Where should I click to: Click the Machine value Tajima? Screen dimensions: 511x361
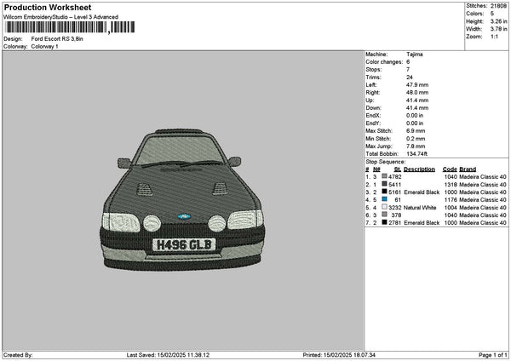pyautogui.click(x=415, y=54)
